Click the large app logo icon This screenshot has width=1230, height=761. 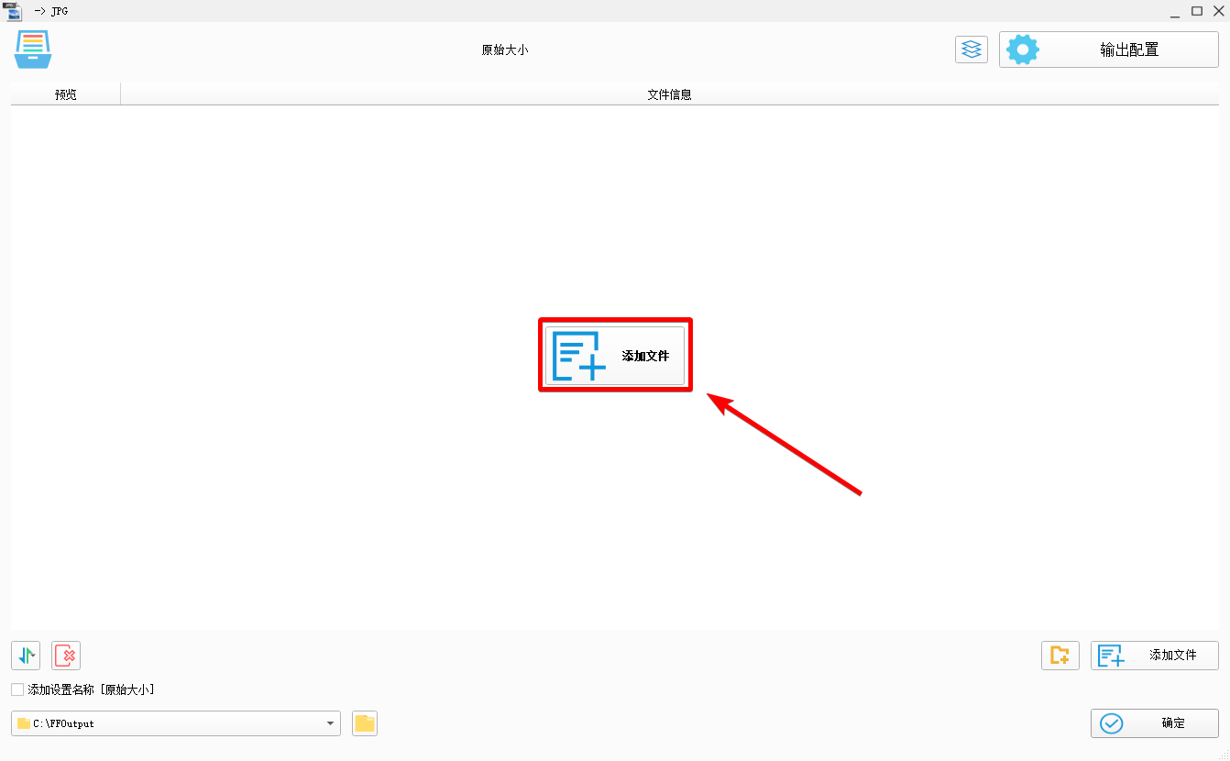(x=33, y=50)
